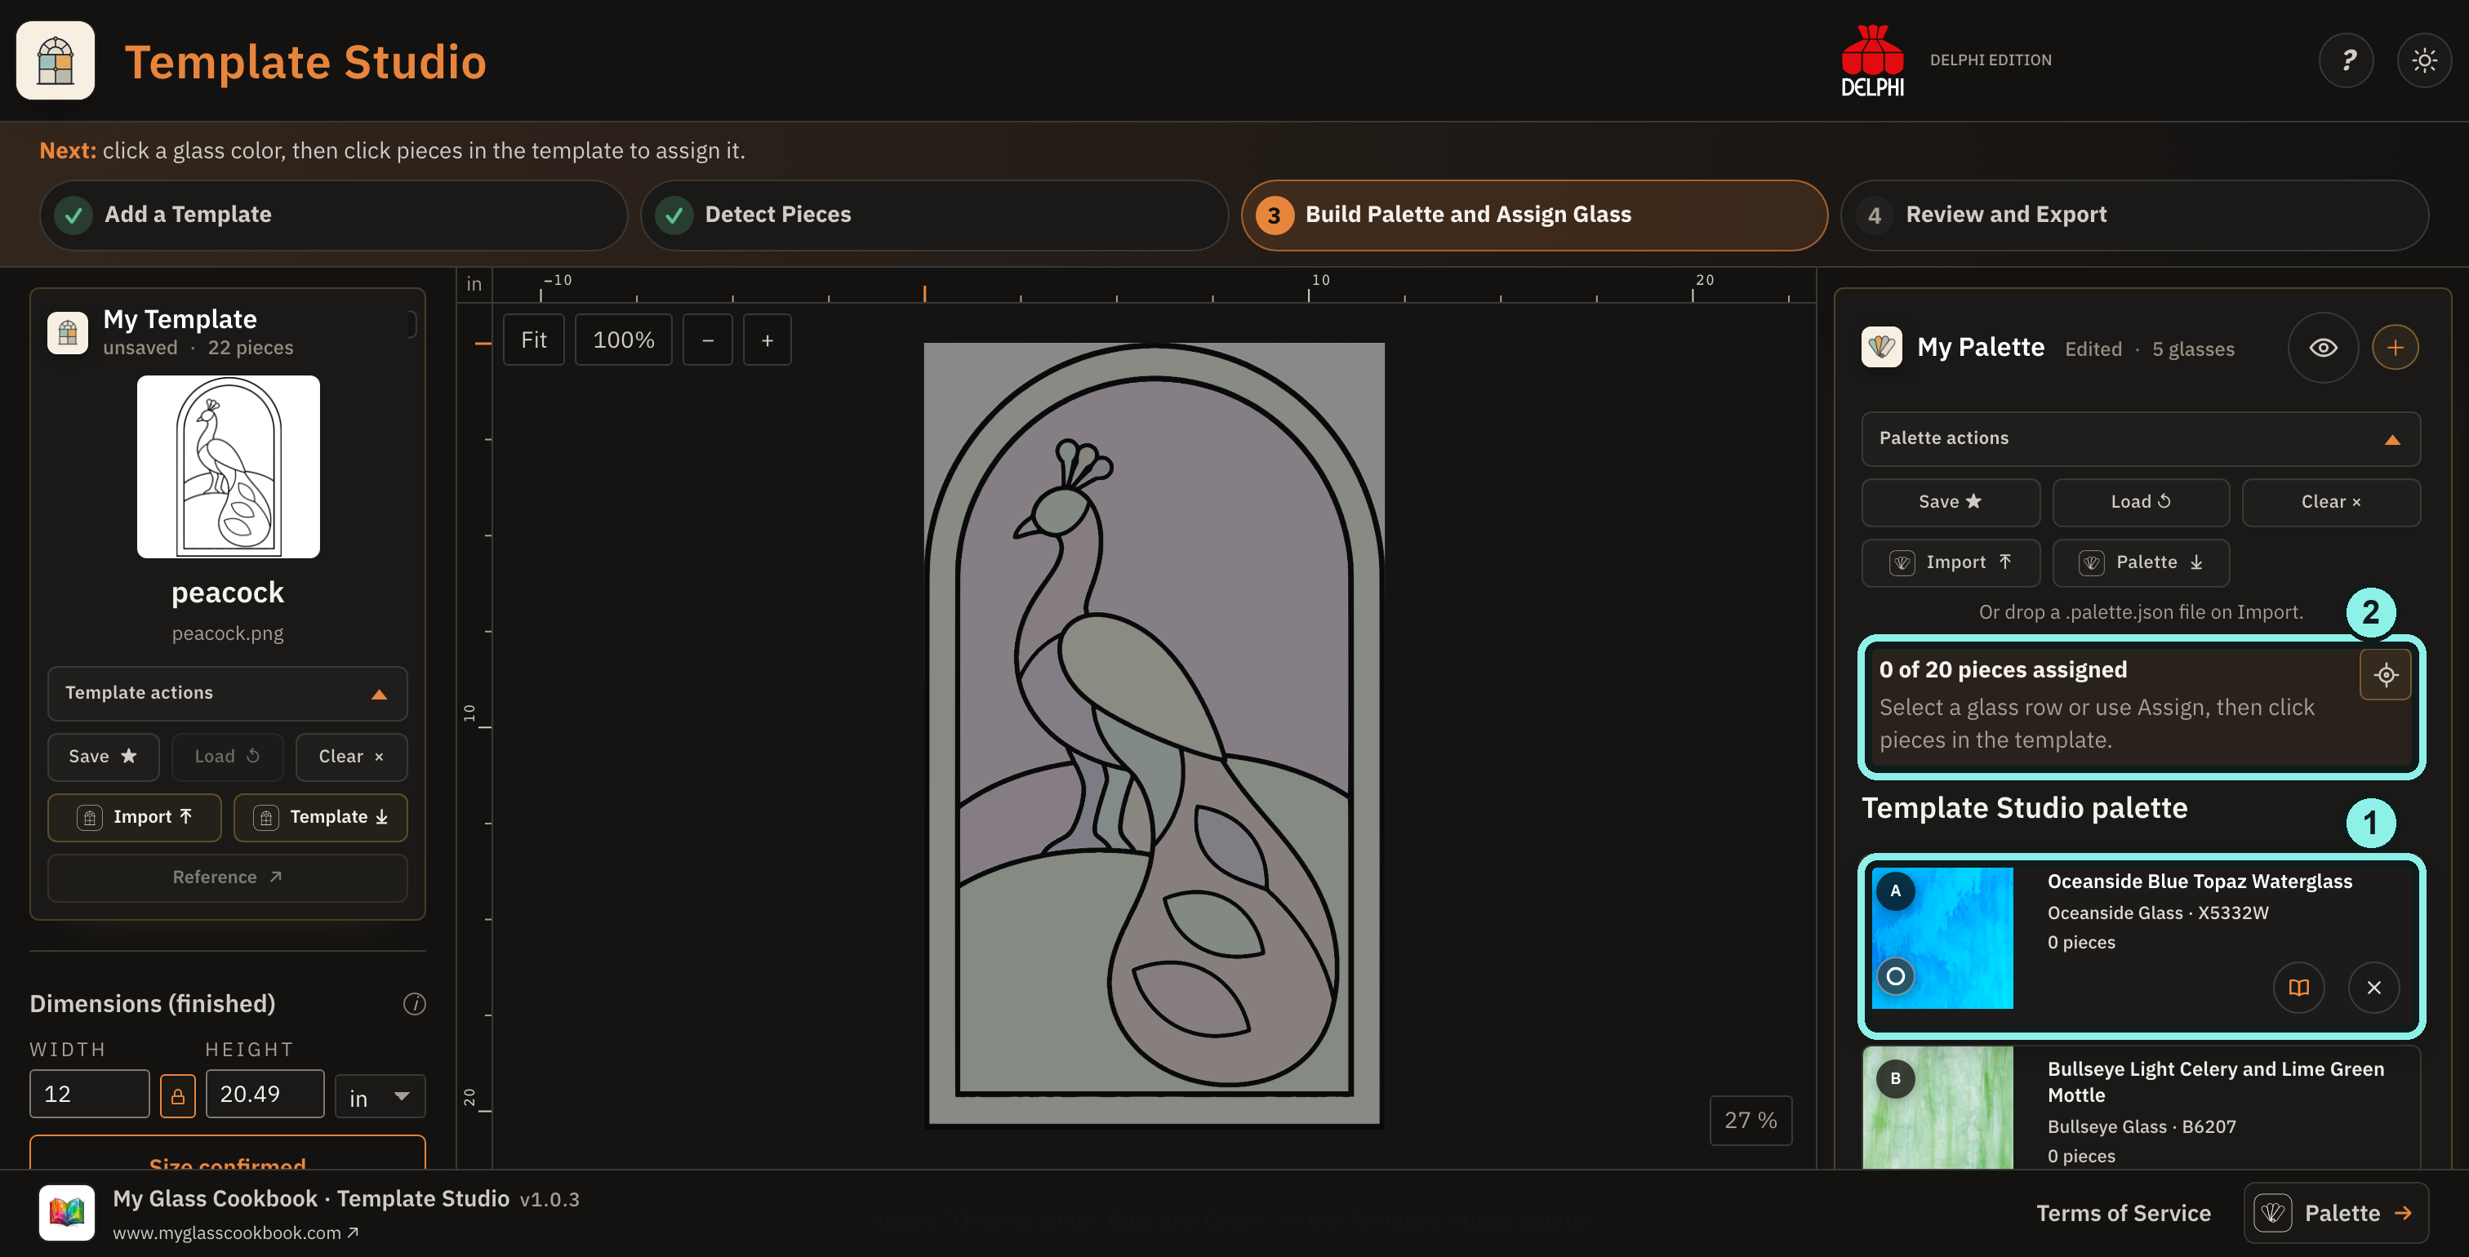
Task: Click the Height input field showing 20.49
Action: coord(265,1094)
